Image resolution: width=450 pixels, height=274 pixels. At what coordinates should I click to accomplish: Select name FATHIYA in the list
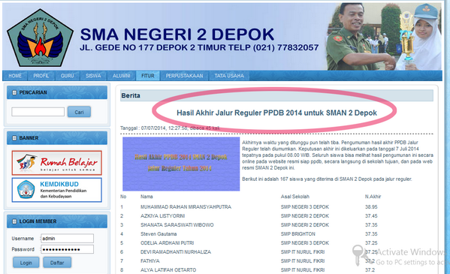149,261
